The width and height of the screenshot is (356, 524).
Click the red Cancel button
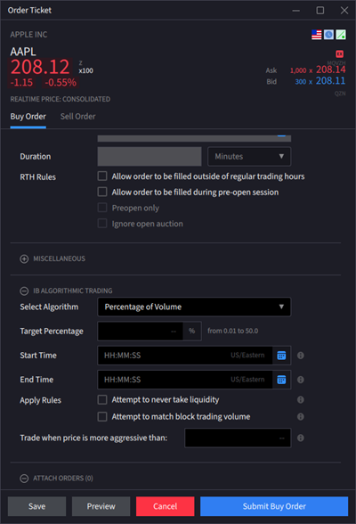click(x=166, y=506)
